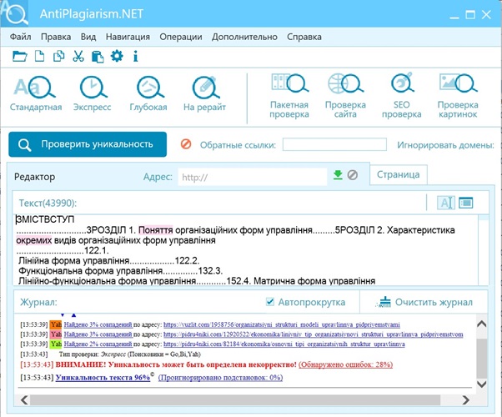The width and height of the screenshot is (502, 417).
Task: Open Проверка картинок tool
Action: coord(458,96)
